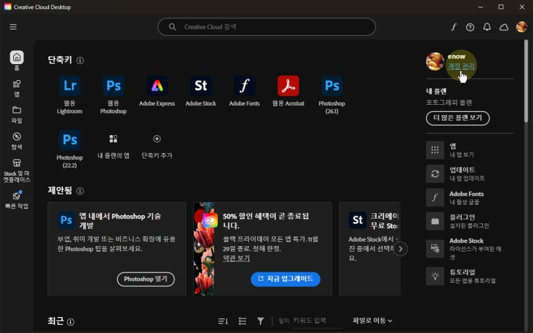Click 지금 업그레이드 button
Image resolution: width=533 pixels, height=333 pixels.
coord(285,279)
